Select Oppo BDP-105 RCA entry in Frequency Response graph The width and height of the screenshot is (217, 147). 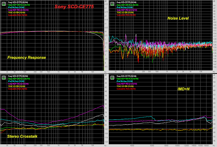click(x=19, y=5)
